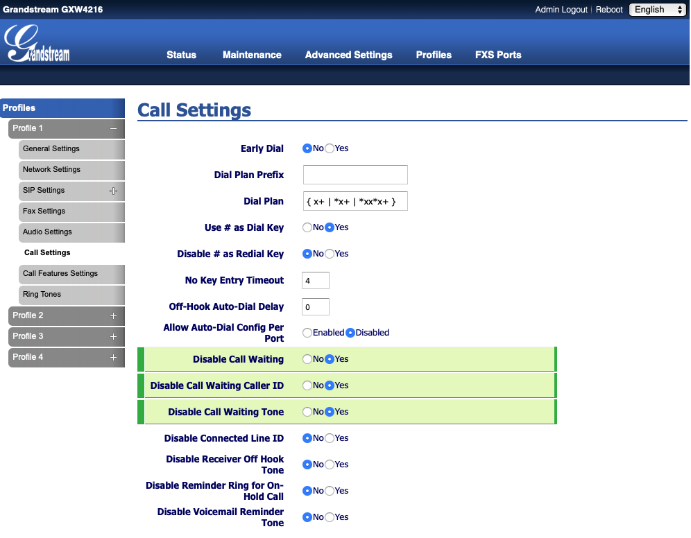This screenshot has height=538, width=691.
Task: Open the Status menu
Action: (x=181, y=55)
